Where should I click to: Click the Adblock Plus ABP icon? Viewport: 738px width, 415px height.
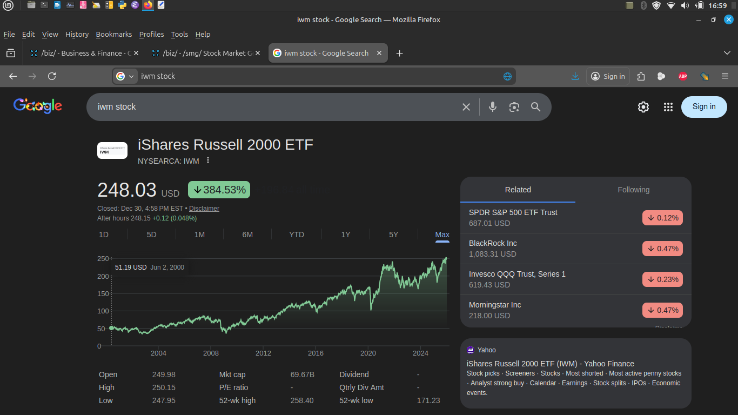point(683,76)
